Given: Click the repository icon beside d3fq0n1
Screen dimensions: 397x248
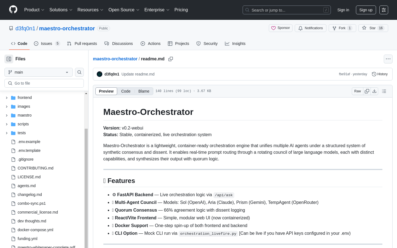Looking at the screenshot, I should (x=11, y=28).
